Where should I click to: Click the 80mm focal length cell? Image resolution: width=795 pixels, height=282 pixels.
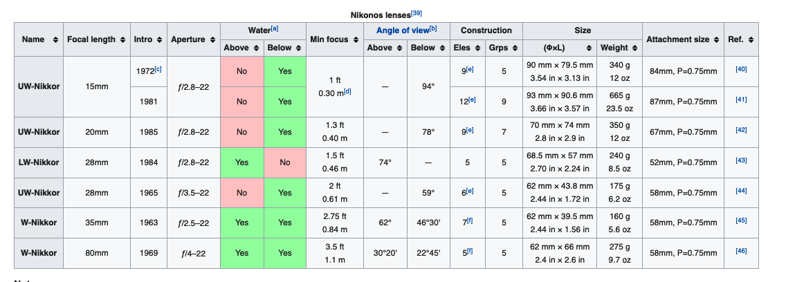tap(96, 253)
